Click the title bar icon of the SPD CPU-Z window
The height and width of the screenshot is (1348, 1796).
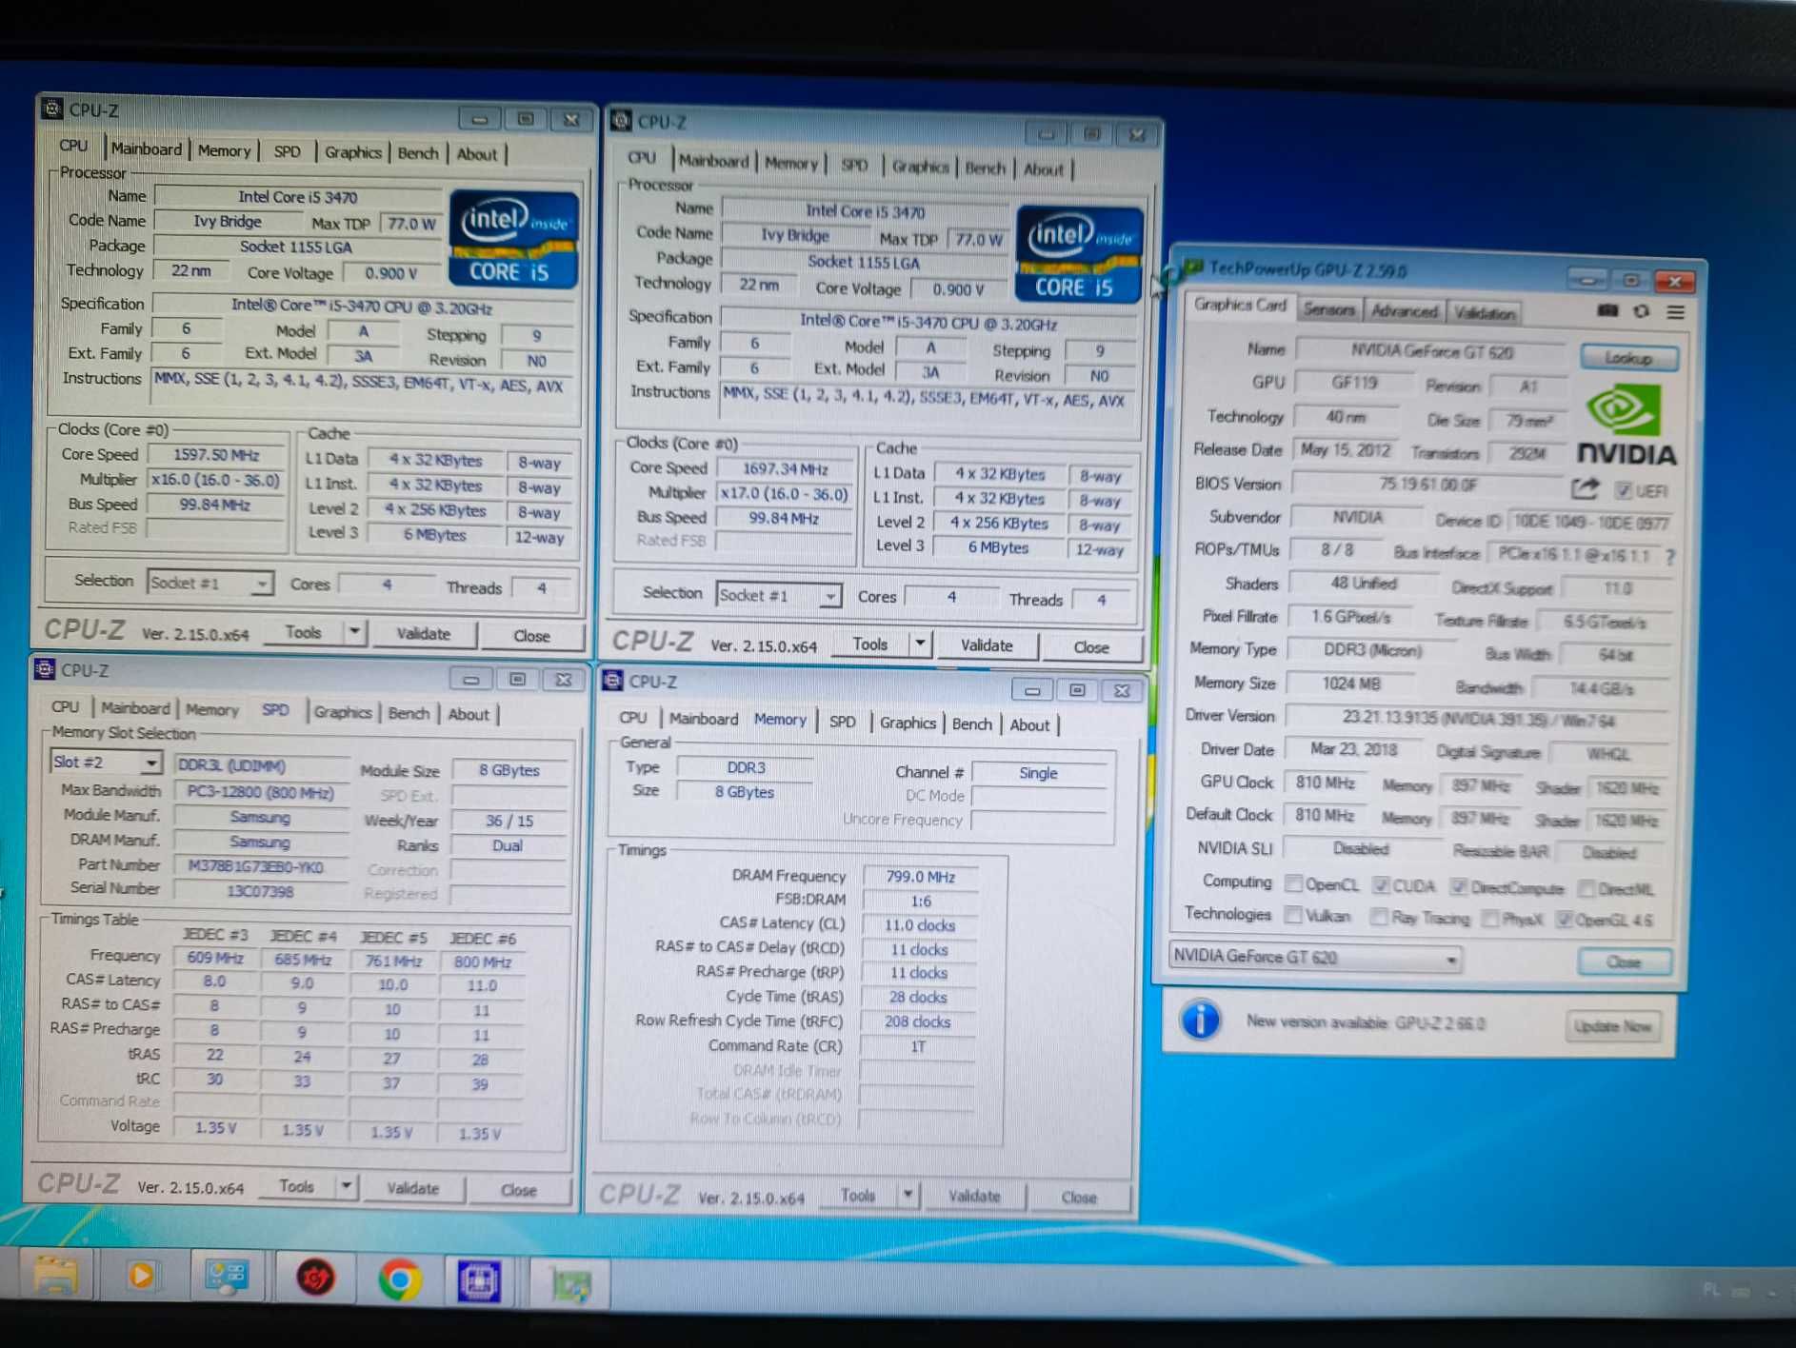click(x=45, y=669)
